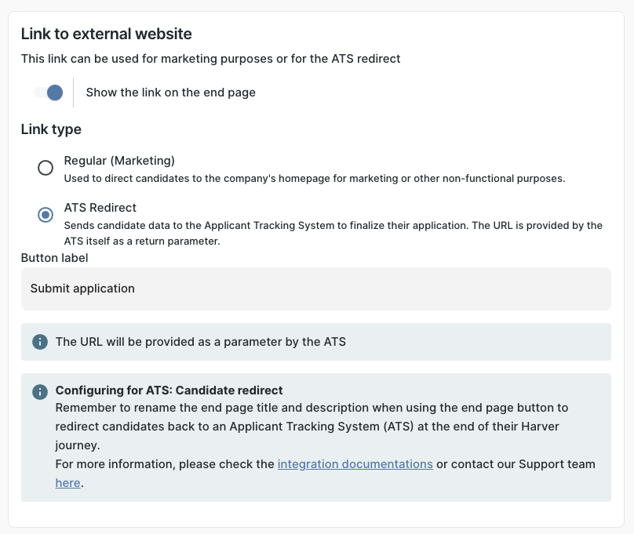
Task: Click the Regular option's homepage marketing description
Action: click(314, 178)
